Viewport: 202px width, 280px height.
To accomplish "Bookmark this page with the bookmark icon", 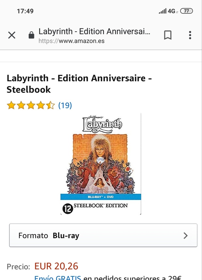I will (167, 35).
